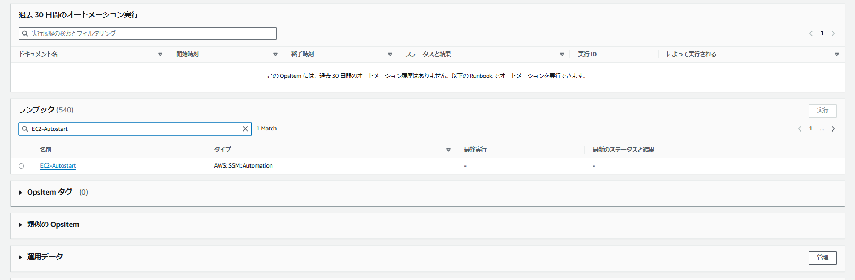Sort runbooks by タイプ column arrow
This screenshot has height=280, width=855.
click(x=448, y=150)
